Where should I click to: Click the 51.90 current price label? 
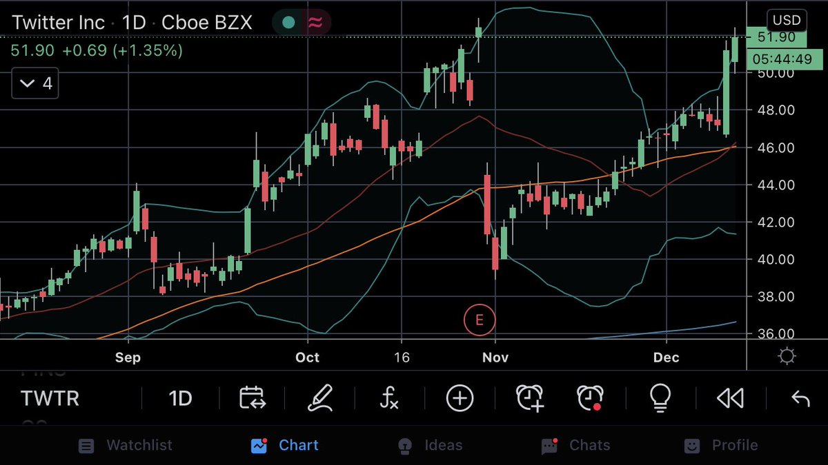(776, 37)
